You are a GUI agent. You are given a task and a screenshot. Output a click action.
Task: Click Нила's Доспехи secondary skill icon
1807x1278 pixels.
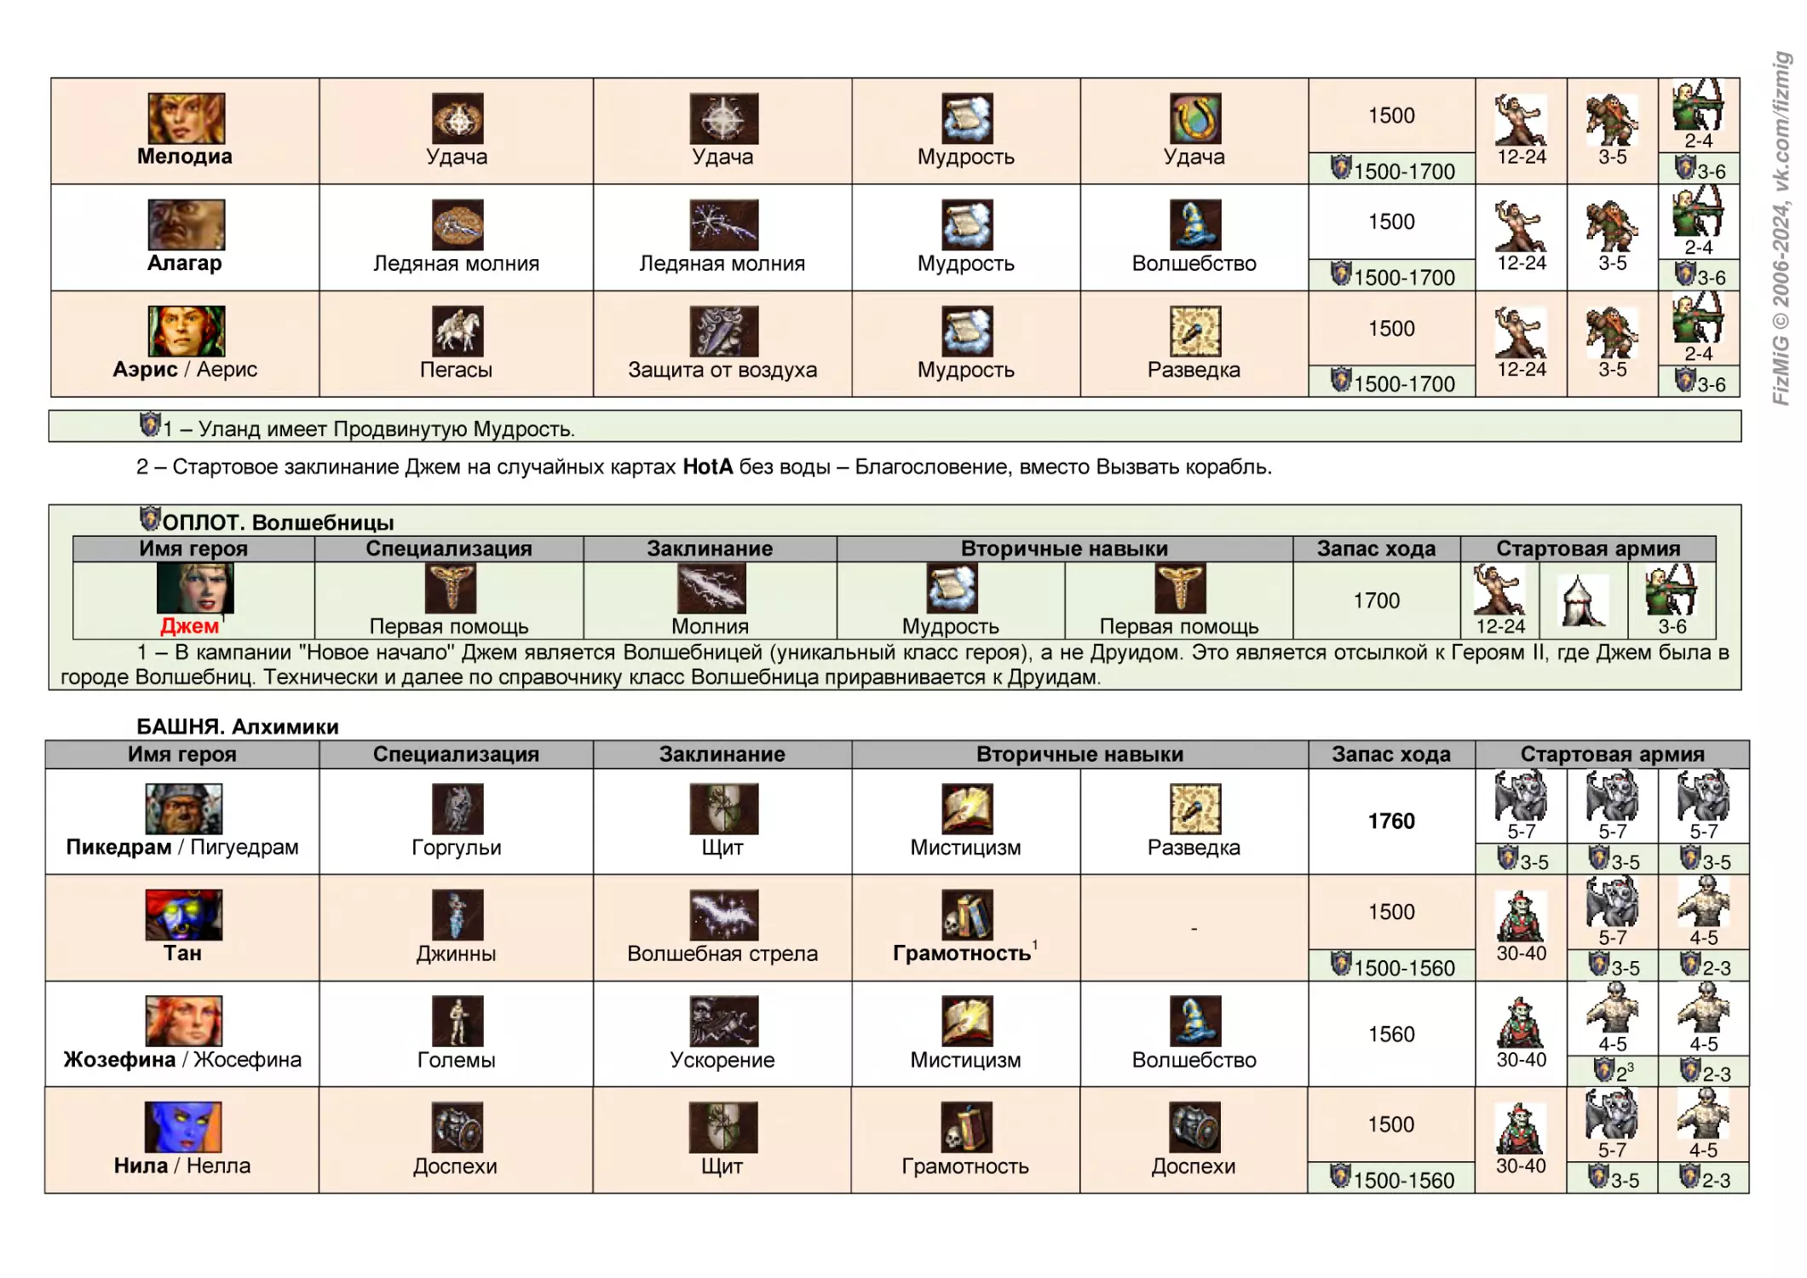point(1194,1127)
